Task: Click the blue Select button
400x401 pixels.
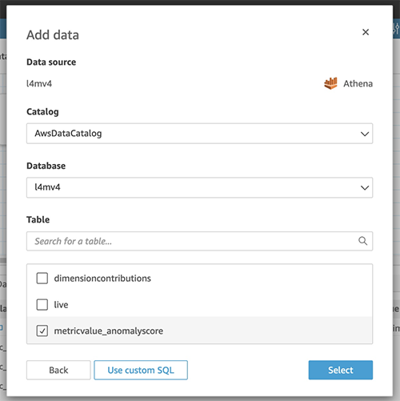Action: (341, 370)
